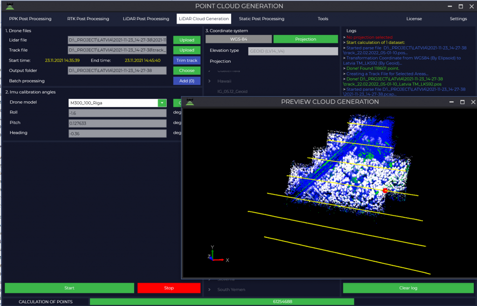Open the Static Post Processing tab
477x306 pixels.
261,19
